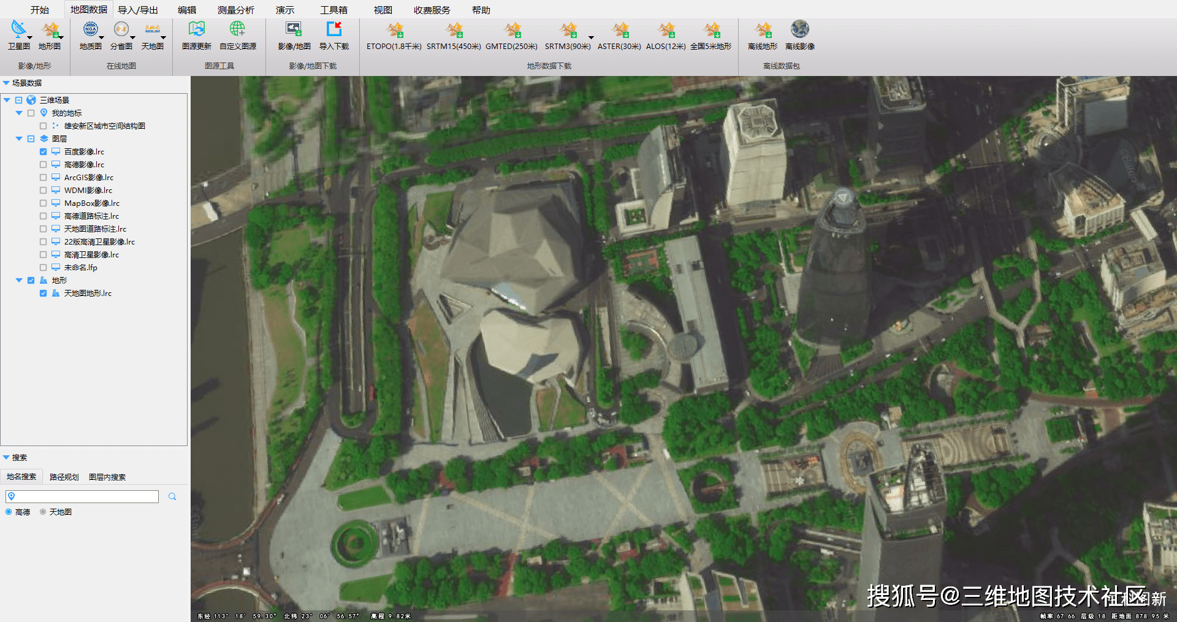The image size is (1177, 622).
Task: Switch to 图层内搜索 tab
Action: pyautogui.click(x=107, y=477)
